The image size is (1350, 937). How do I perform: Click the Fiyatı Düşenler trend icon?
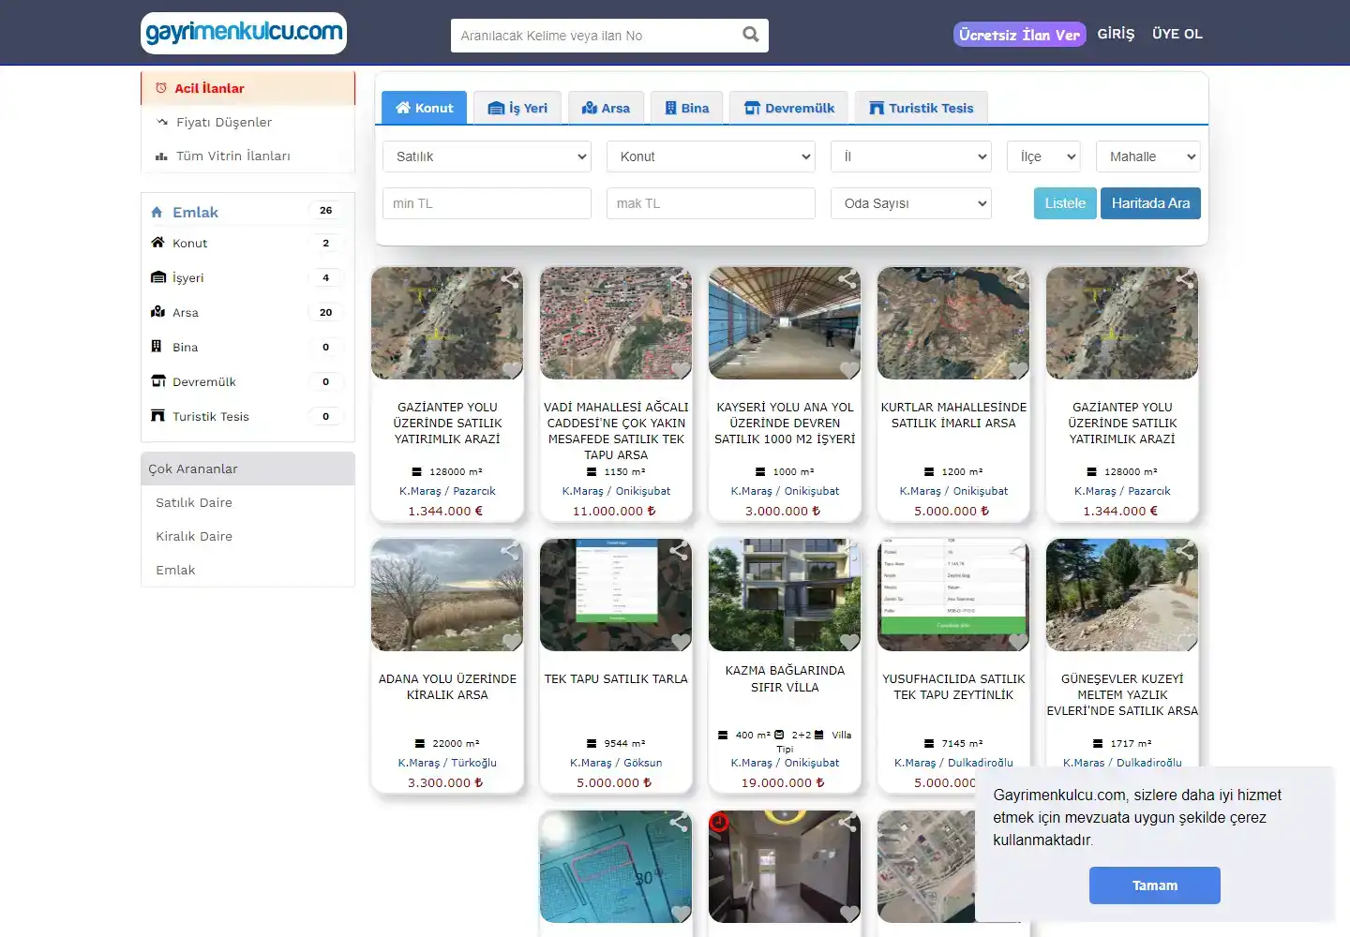tap(162, 122)
